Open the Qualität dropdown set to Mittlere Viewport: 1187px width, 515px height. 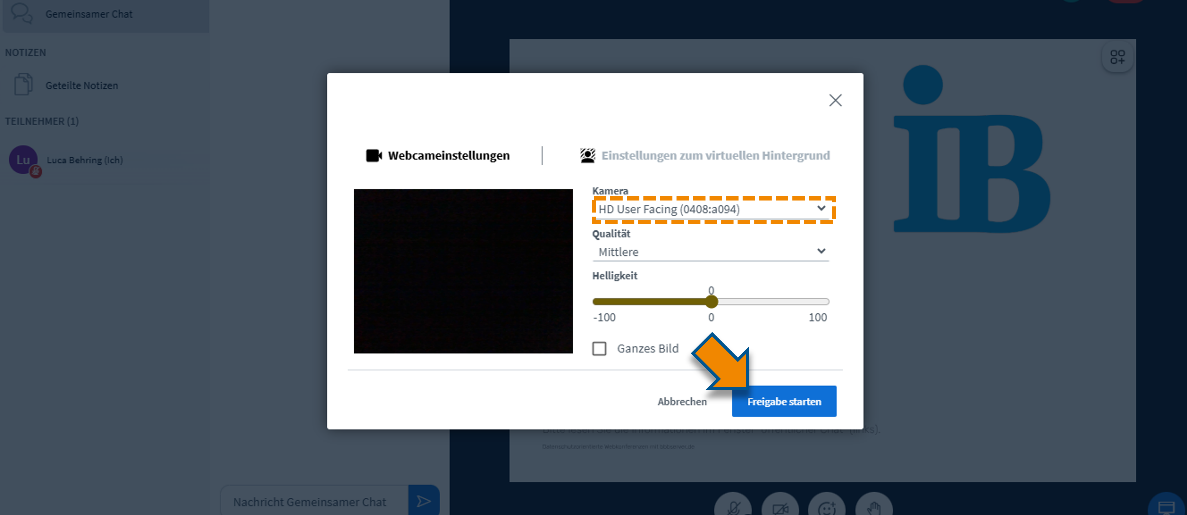pyautogui.click(x=710, y=251)
